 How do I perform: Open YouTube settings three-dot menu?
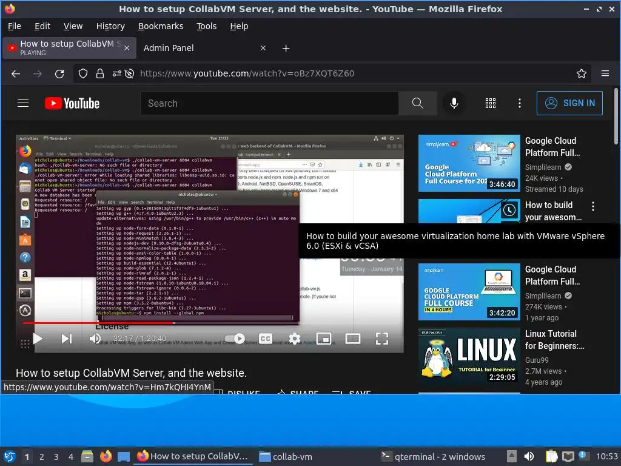520,103
